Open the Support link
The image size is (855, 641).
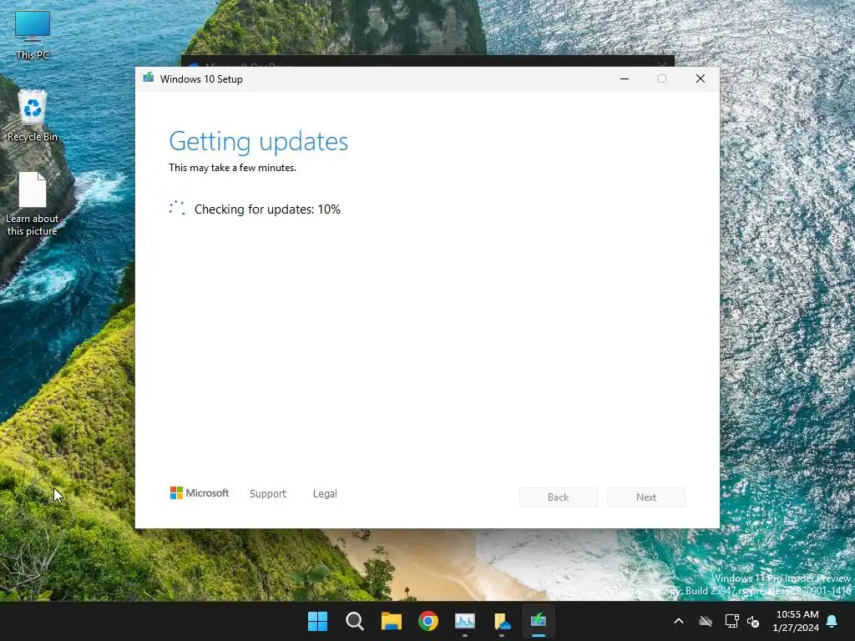(268, 494)
